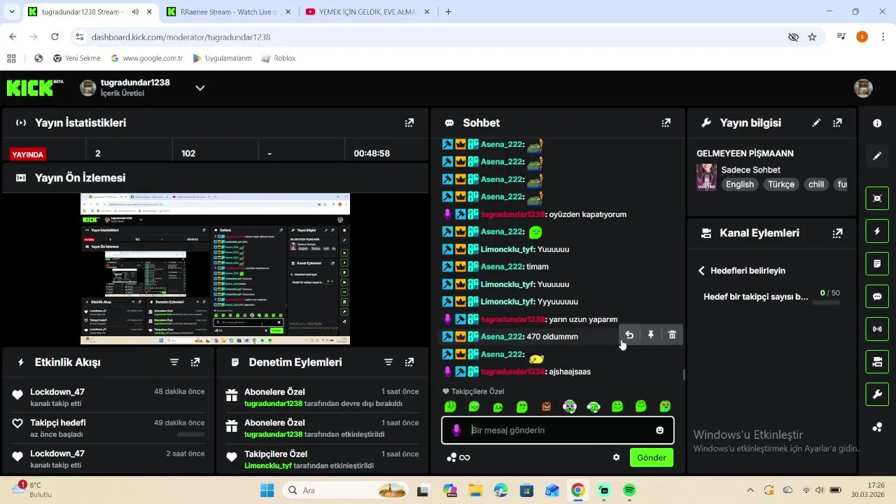Open the profile avatar menu top right

tap(863, 88)
